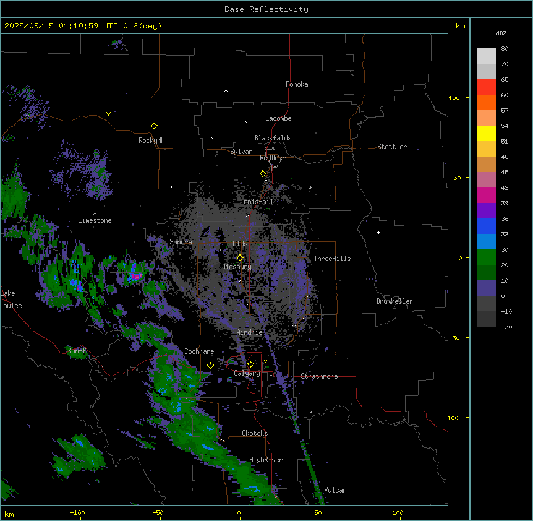Click the Ponoka city label
This screenshot has width=533, height=521.
(297, 84)
